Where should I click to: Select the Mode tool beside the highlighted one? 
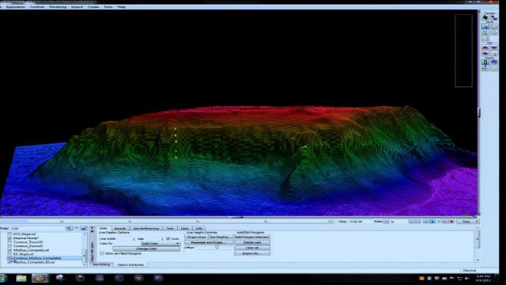coord(494,26)
